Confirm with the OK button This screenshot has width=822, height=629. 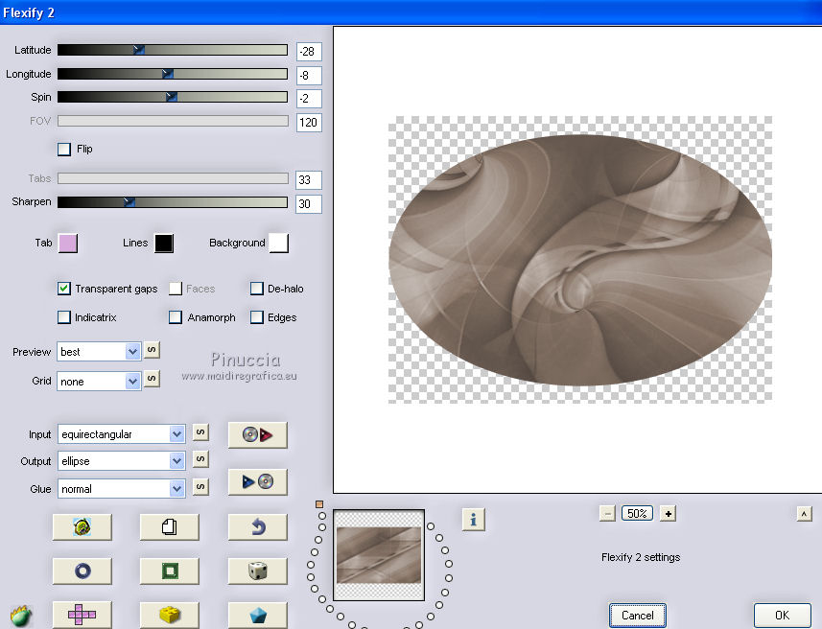[782, 616]
